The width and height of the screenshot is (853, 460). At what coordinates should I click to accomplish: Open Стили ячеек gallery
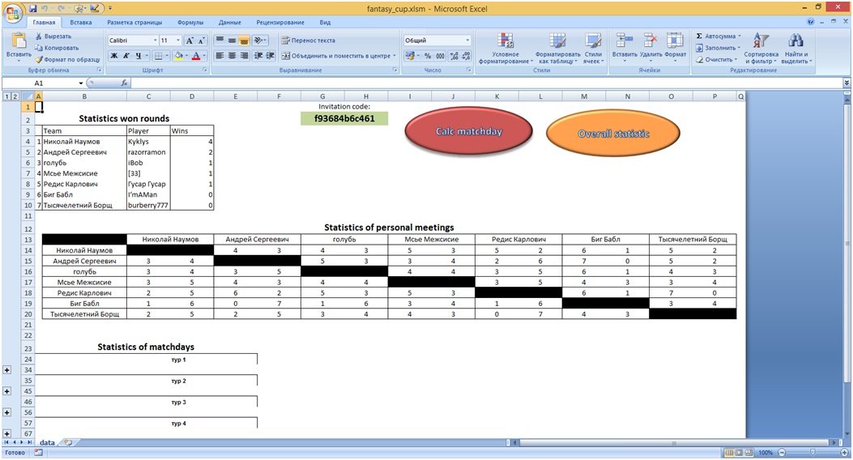[x=593, y=48]
